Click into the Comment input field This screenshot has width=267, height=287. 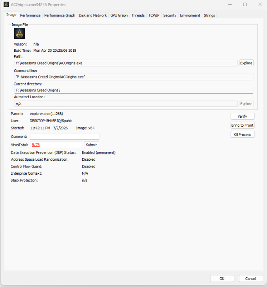(65, 137)
